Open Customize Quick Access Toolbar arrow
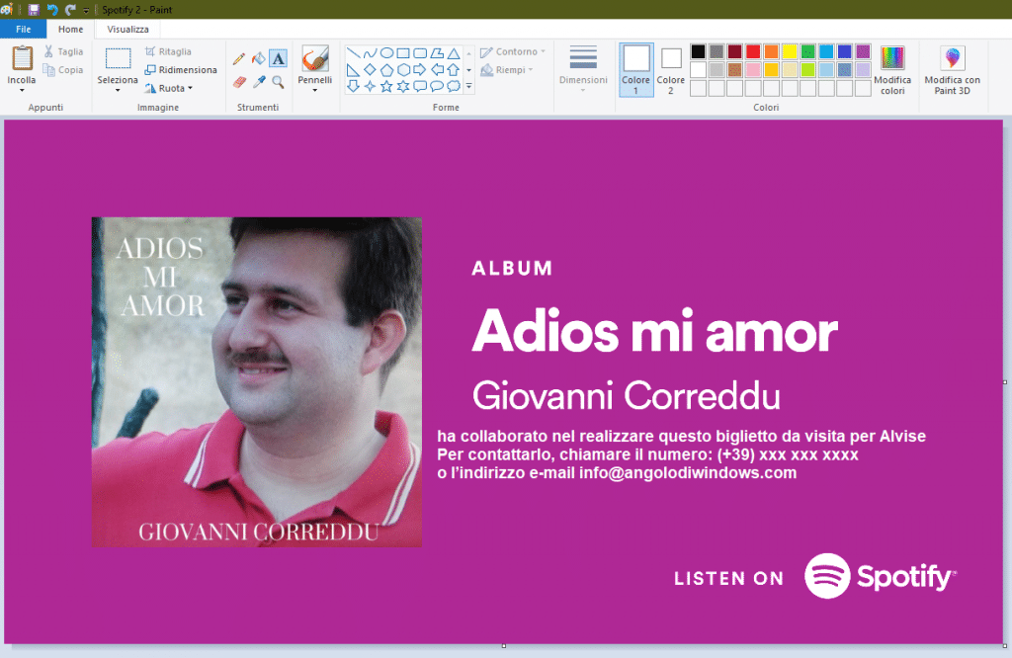 click(86, 10)
